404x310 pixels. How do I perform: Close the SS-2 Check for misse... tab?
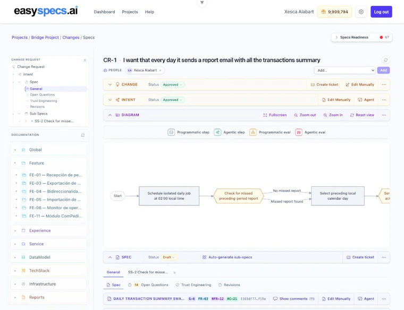pos(174,272)
